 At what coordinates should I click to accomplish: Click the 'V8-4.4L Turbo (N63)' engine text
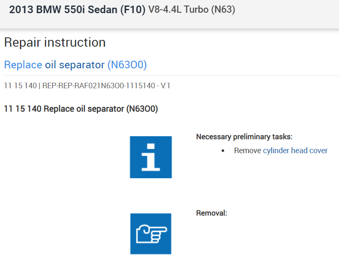pos(192,10)
